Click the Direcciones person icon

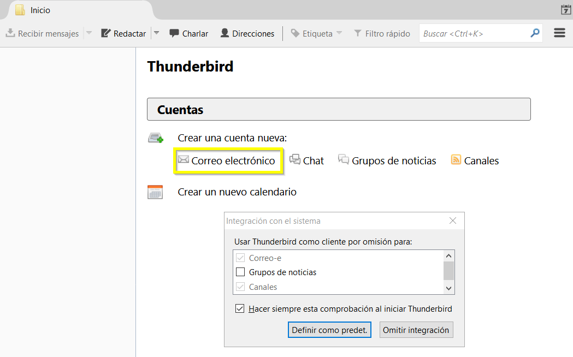click(x=225, y=33)
